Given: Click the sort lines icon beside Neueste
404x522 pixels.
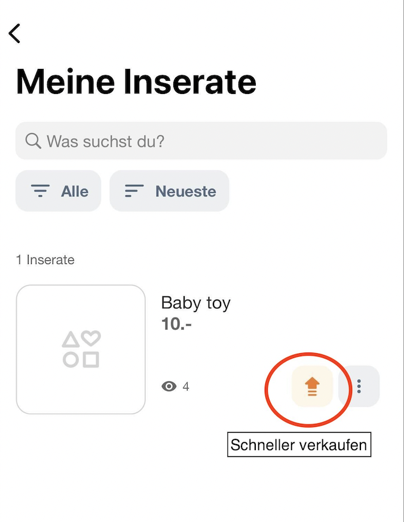Looking at the screenshot, I should [134, 191].
